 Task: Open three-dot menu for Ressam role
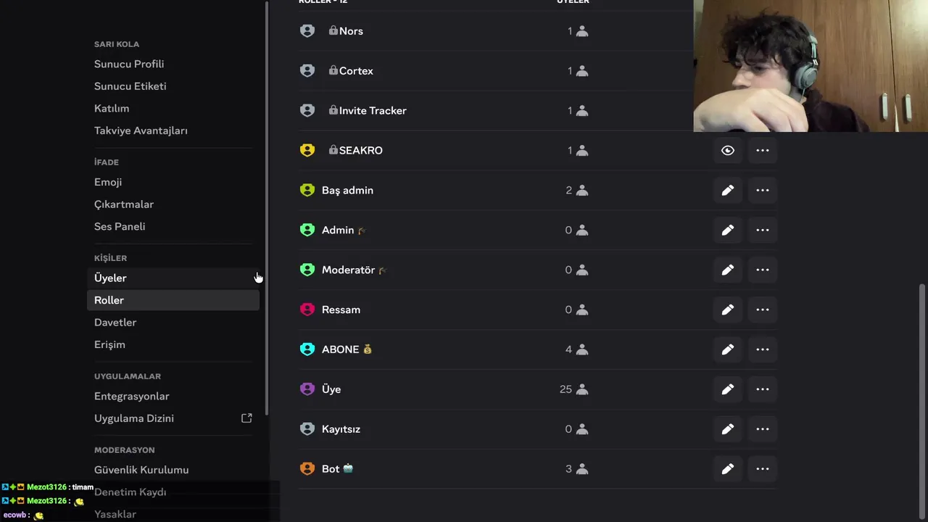[762, 310]
